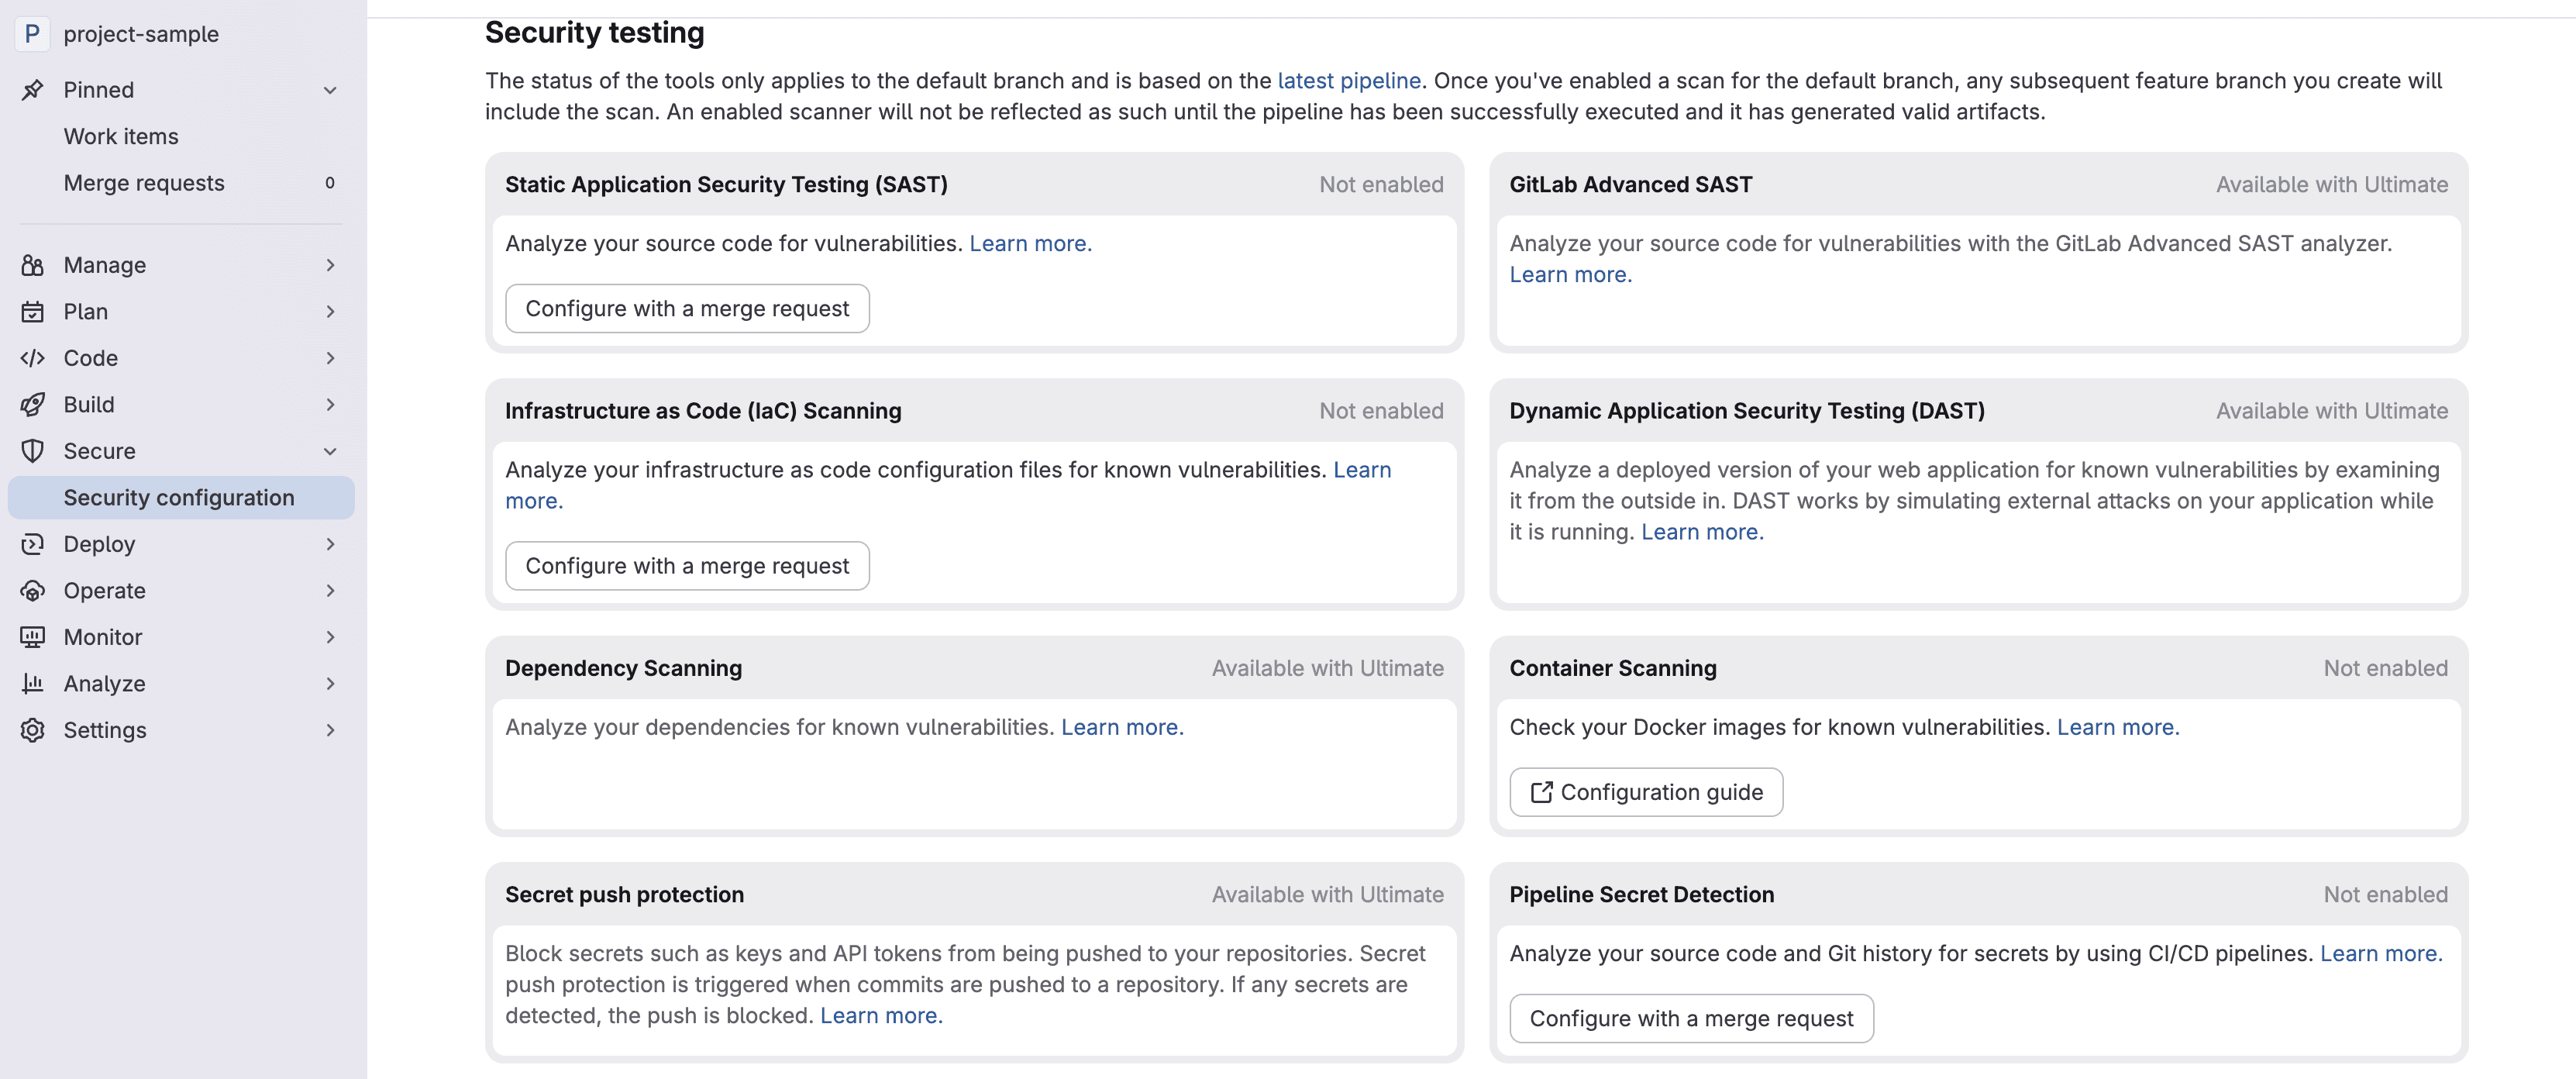Collapse the Pinned section
The width and height of the screenshot is (2576, 1079).
(330, 90)
